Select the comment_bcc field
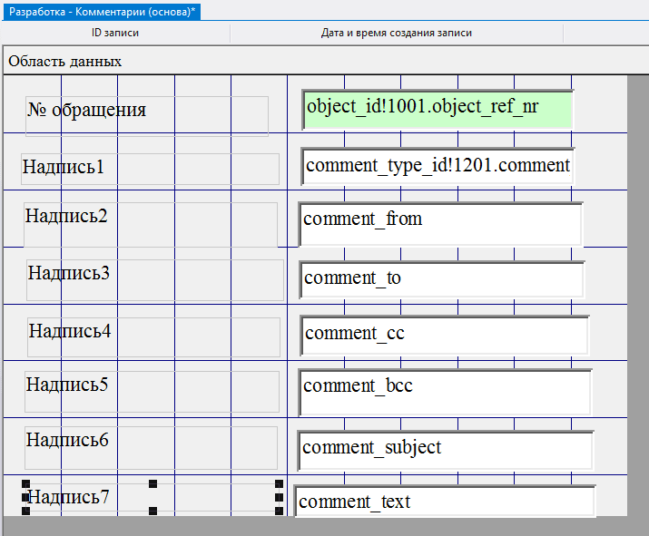 point(445,391)
